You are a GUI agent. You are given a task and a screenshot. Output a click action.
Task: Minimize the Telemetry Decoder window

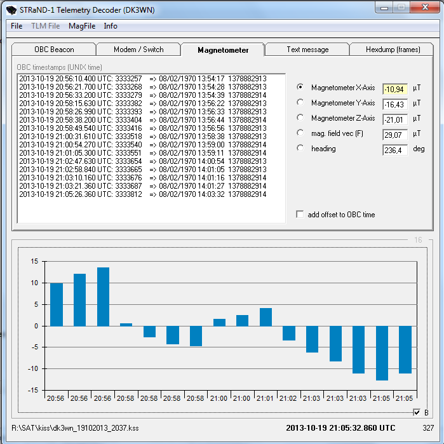pos(384,8)
